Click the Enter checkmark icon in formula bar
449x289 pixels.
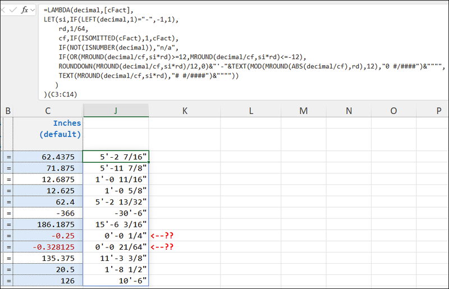click(13, 10)
